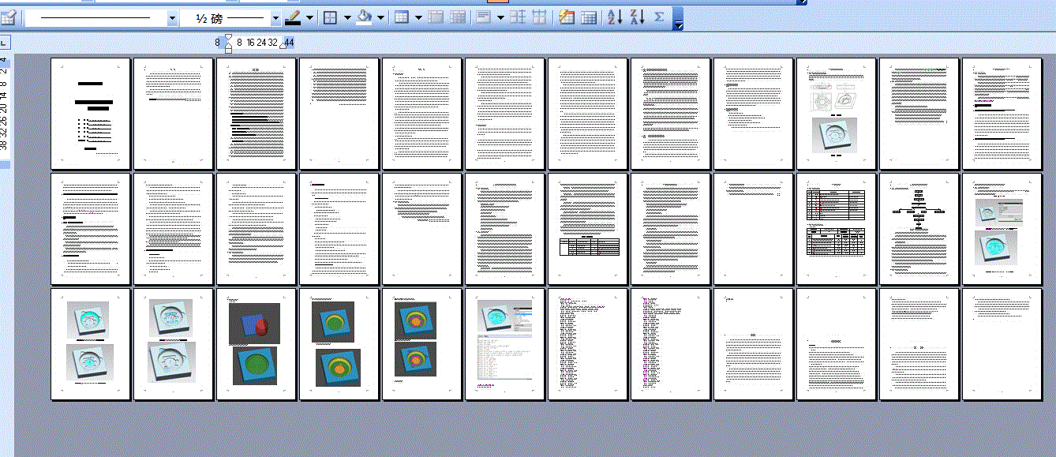Open Table AutoFormat icon

(567, 17)
